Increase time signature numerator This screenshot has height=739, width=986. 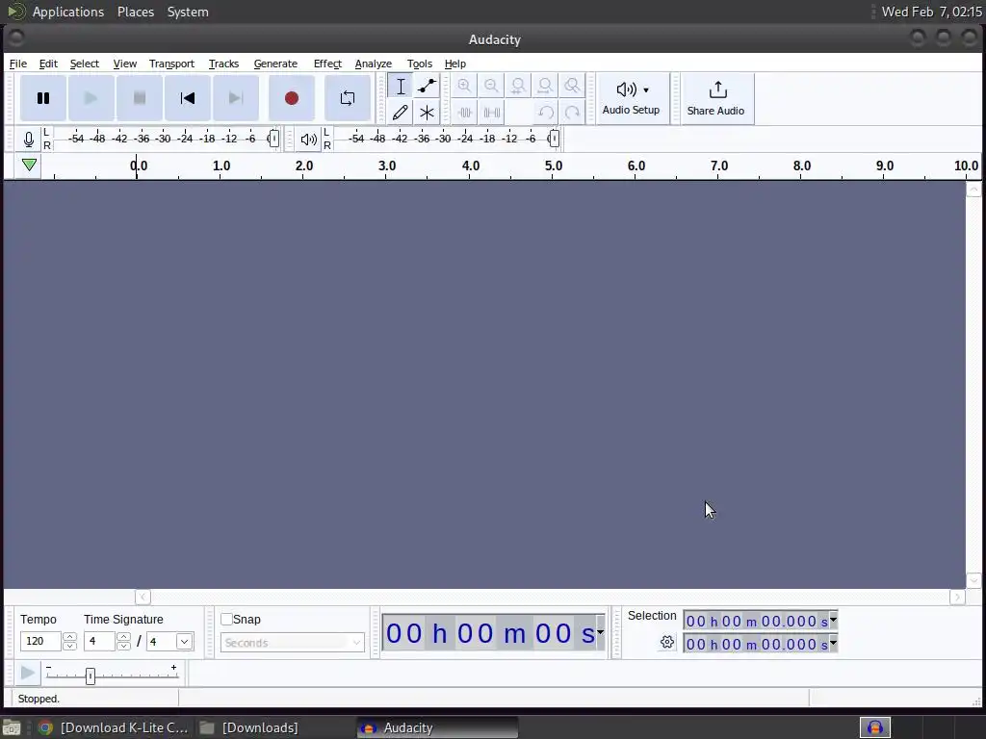tap(124, 637)
